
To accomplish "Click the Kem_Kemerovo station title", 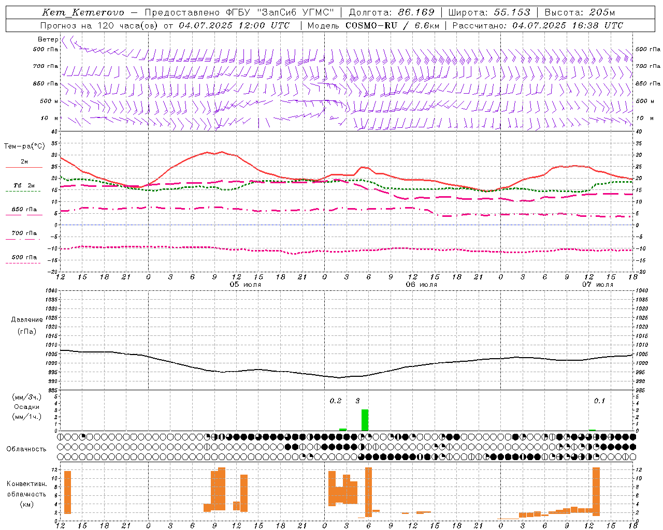I will (x=83, y=12).
